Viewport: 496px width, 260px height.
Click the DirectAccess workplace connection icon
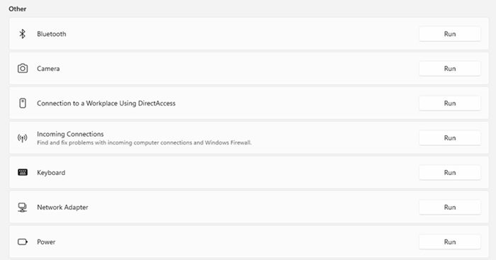(x=23, y=103)
